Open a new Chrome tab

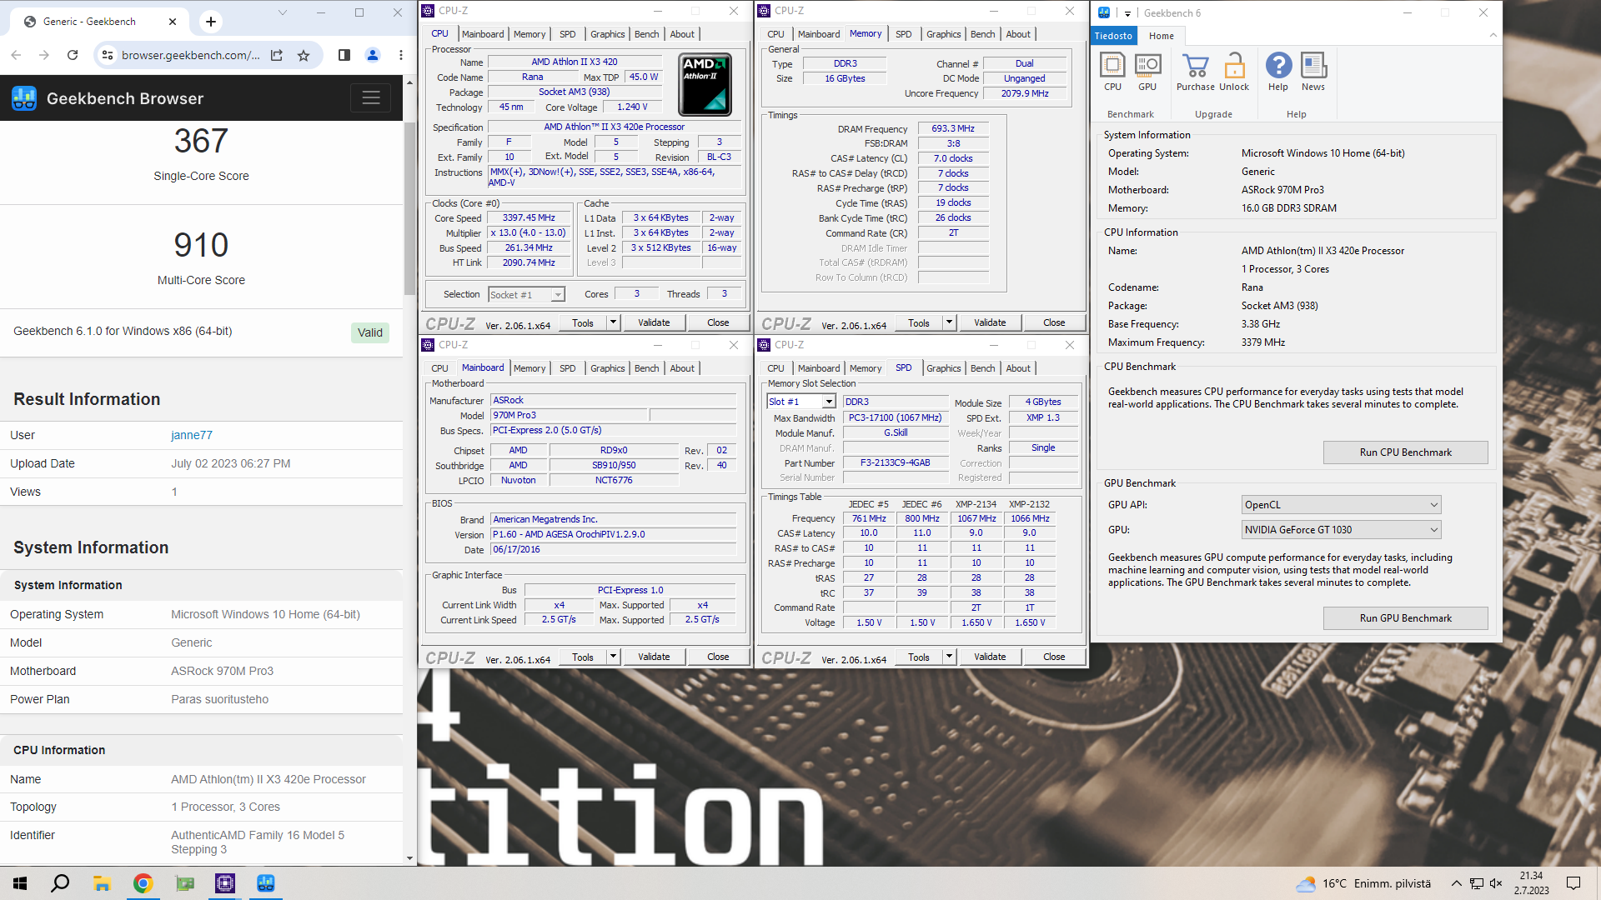click(x=211, y=22)
